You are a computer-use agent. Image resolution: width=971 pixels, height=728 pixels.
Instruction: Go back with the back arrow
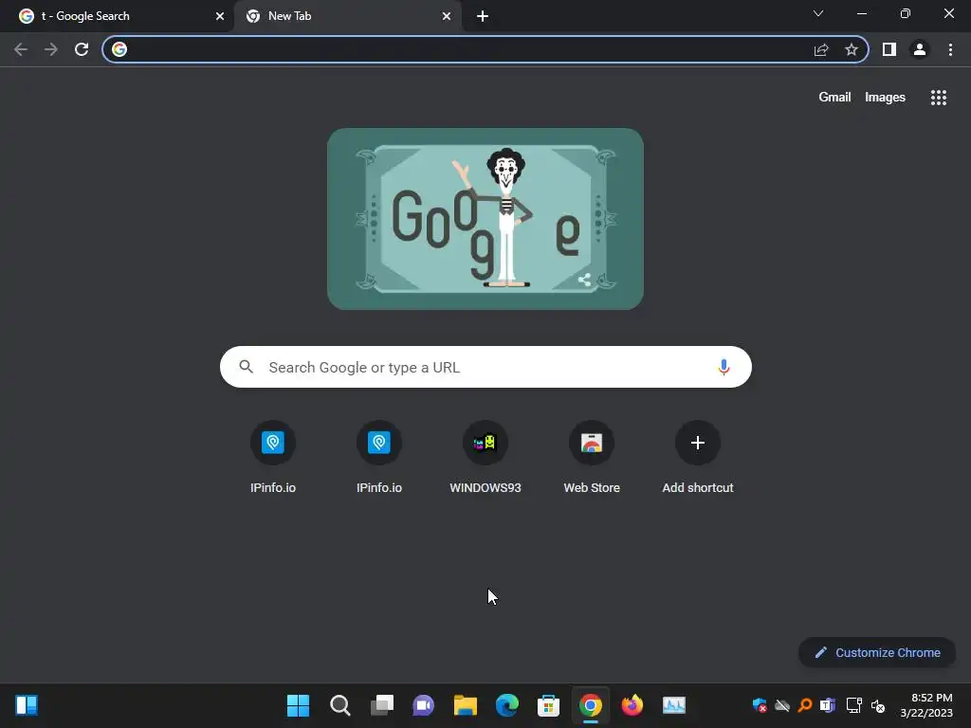21,49
